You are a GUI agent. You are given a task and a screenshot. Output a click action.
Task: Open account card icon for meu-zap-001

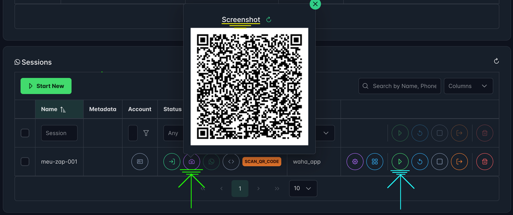click(140, 161)
